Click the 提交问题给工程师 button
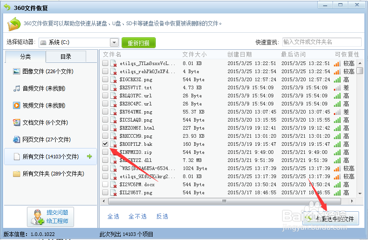The image size is (368, 240). (x=50, y=217)
